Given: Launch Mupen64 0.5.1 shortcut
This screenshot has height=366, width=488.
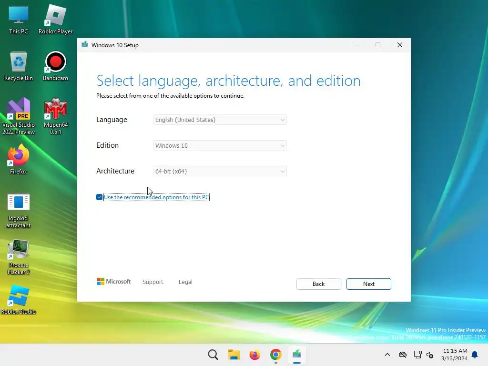Looking at the screenshot, I should (x=55, y=116).
